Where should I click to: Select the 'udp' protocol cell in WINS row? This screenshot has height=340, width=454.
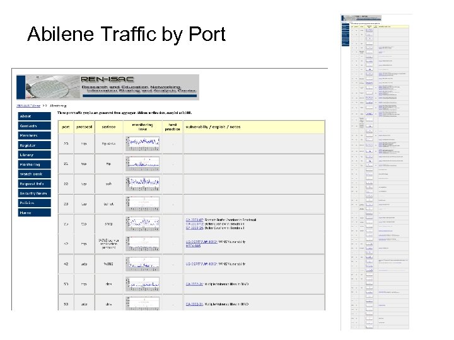[x=84, y=264]
